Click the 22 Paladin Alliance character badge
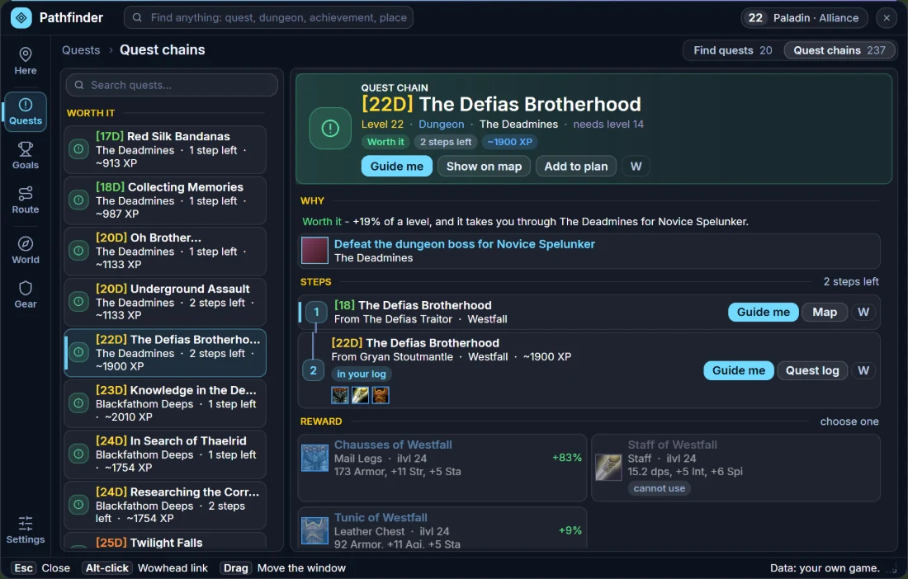908x579 pixels. click(x=804, y=18)
